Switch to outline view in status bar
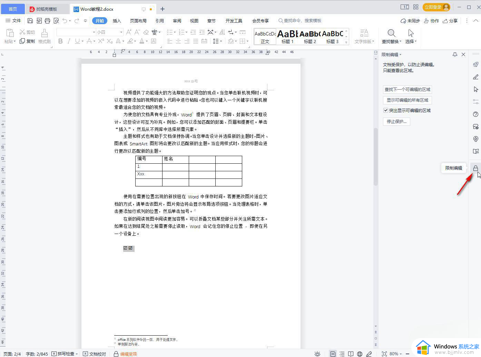This screenshot has height=357, width=481. click(342, 354)
